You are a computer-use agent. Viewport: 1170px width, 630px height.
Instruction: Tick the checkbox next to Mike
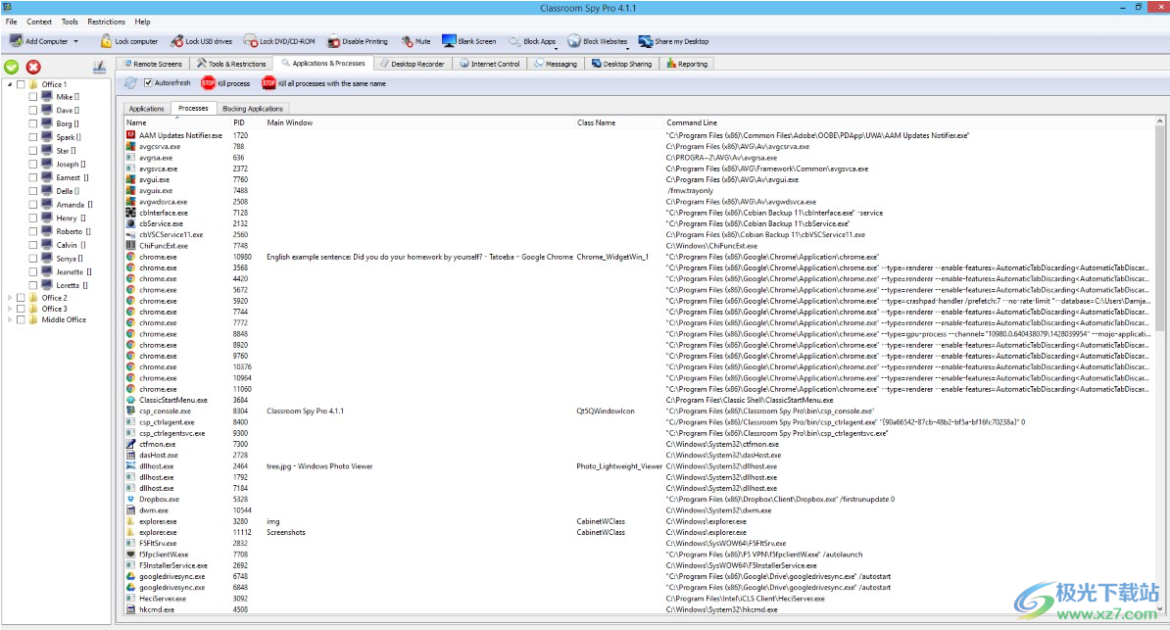(x=33, y=97)
